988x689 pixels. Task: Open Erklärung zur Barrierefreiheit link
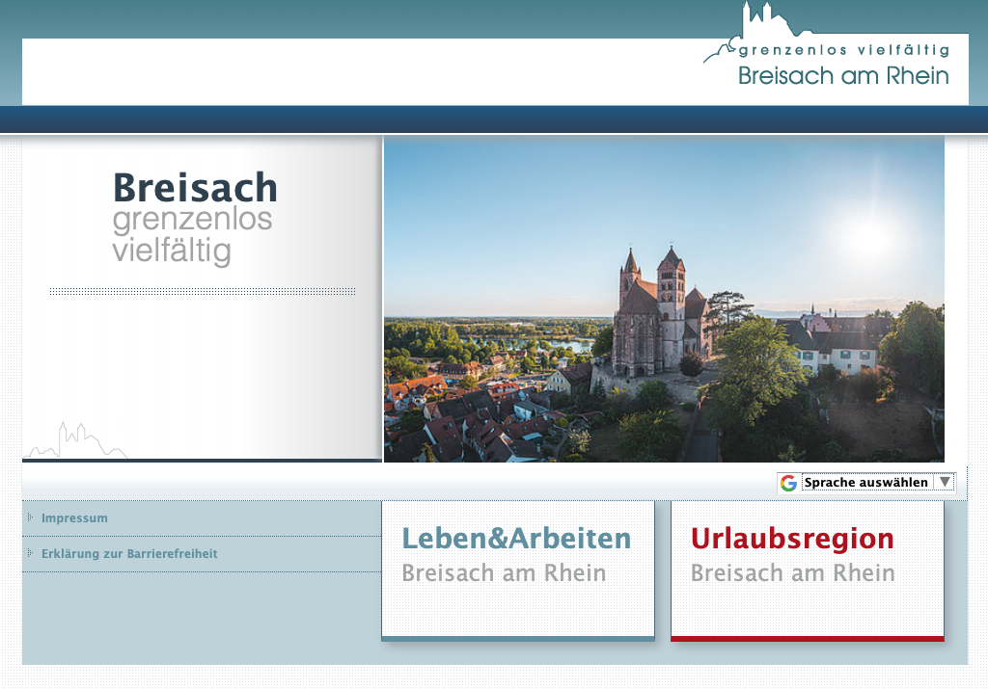click(129, 554)
